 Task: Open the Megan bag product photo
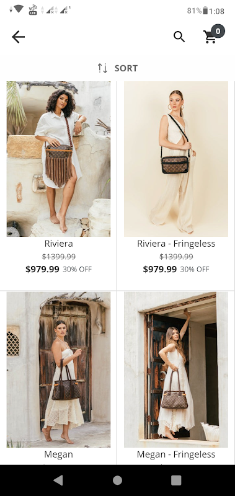click(58, 370)
